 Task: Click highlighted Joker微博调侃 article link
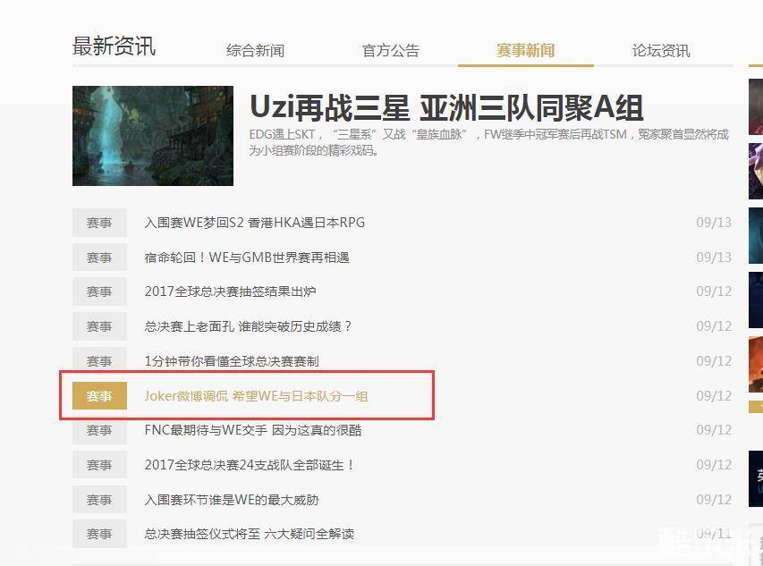pyautogui.click(x=256, y=396)
